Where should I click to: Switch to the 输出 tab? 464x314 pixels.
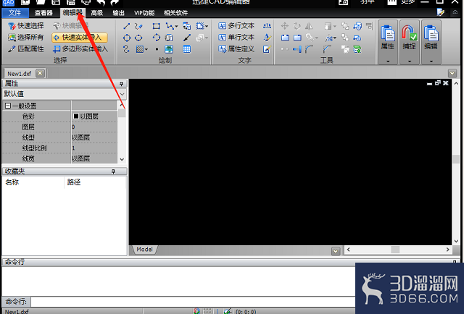pos(119,13)
